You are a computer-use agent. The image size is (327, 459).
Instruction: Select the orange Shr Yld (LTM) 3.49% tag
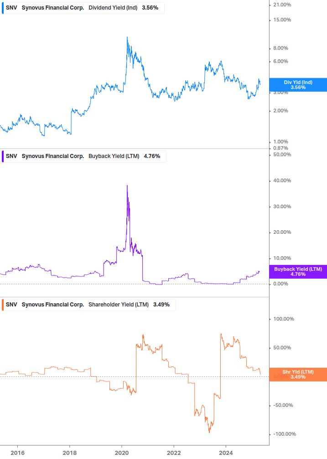tap(298, 375)
